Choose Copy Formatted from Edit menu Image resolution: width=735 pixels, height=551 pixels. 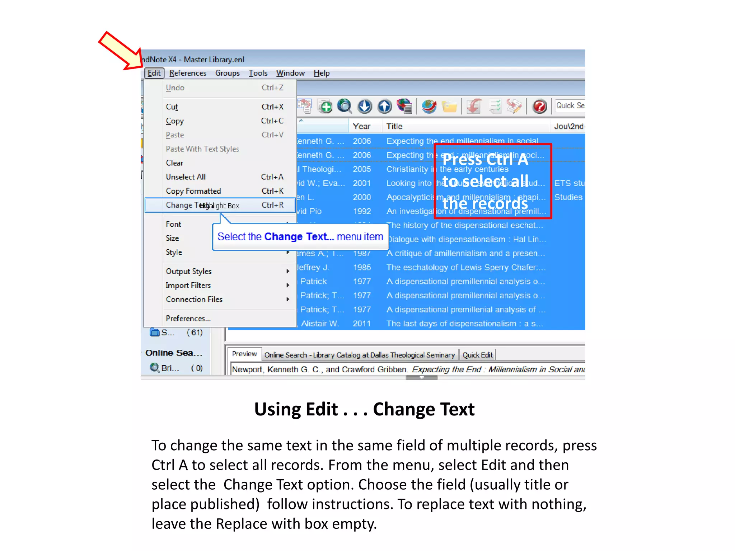pyautogui.click(x=193, y=191)
